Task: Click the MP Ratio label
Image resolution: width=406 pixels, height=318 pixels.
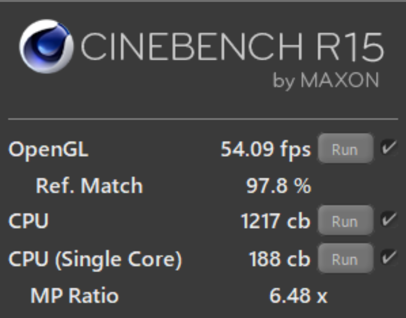Action: [74, 296]
